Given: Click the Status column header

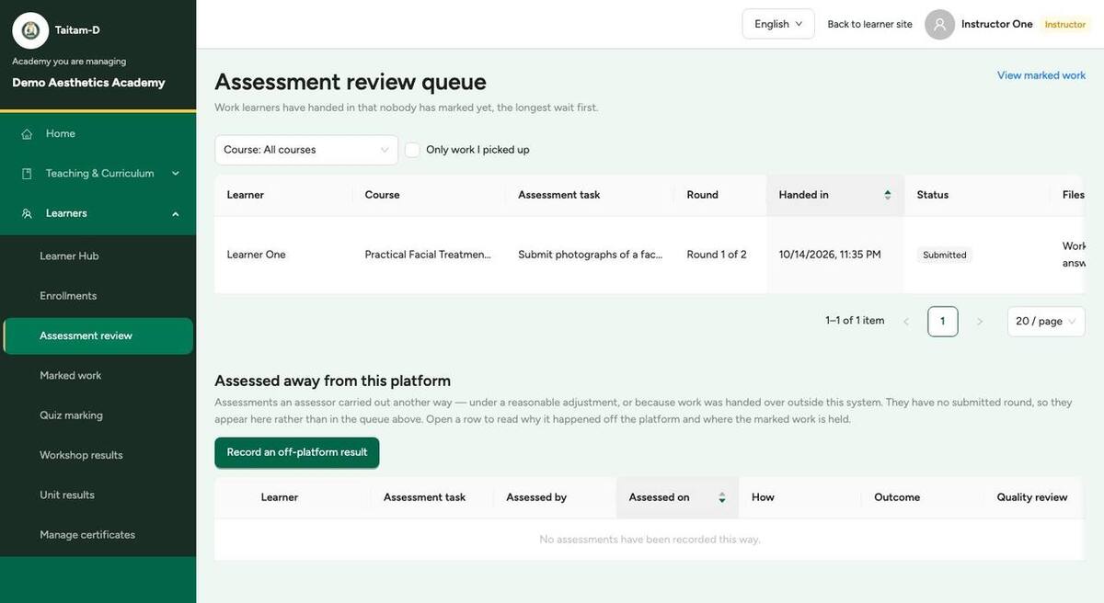Looking at the screenshot, I should (977, 195).
